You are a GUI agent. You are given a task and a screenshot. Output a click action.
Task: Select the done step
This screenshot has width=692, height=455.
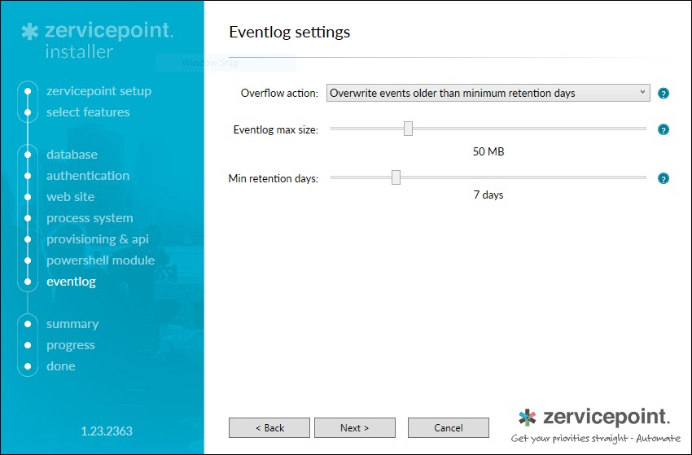tap(61, 366)
